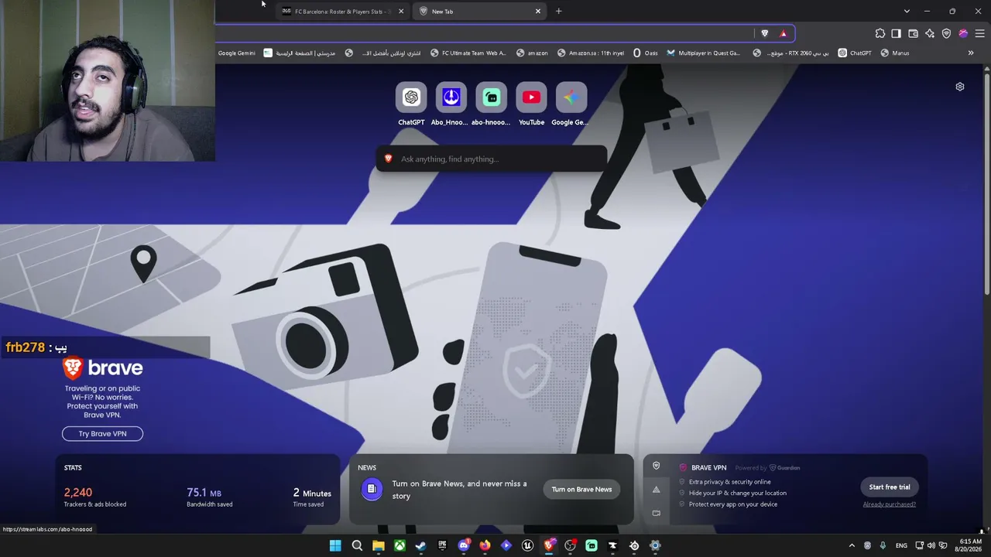Image resolution: width=991 pixels, height=557 pixels.
Task: Open Unreal Engine from the taskbar
Action: pos(528,545)
